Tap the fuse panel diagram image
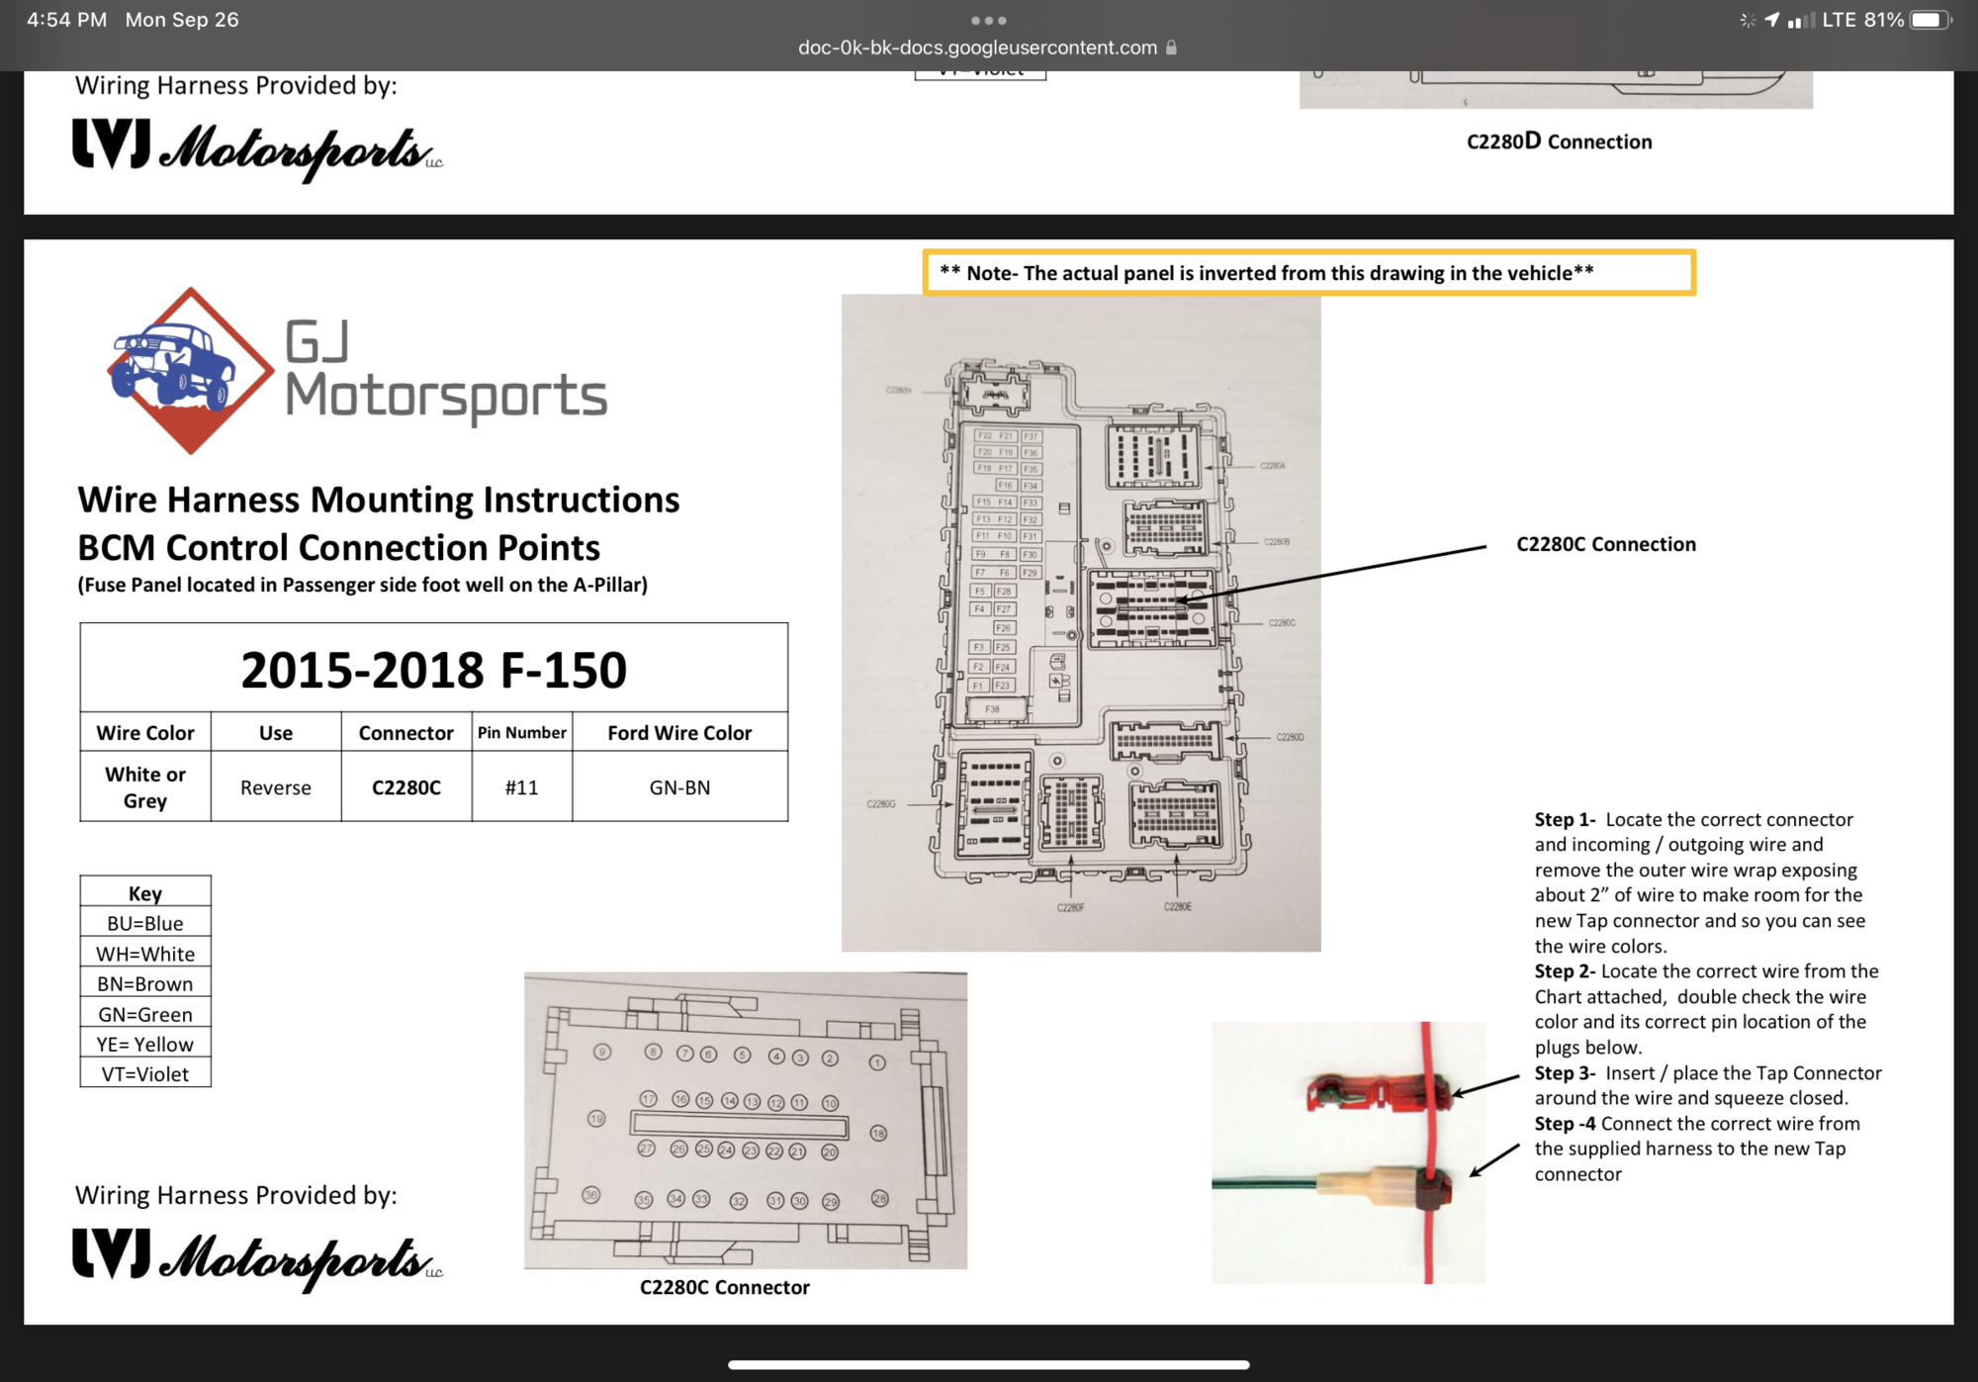 click(x=1081, y=623)
